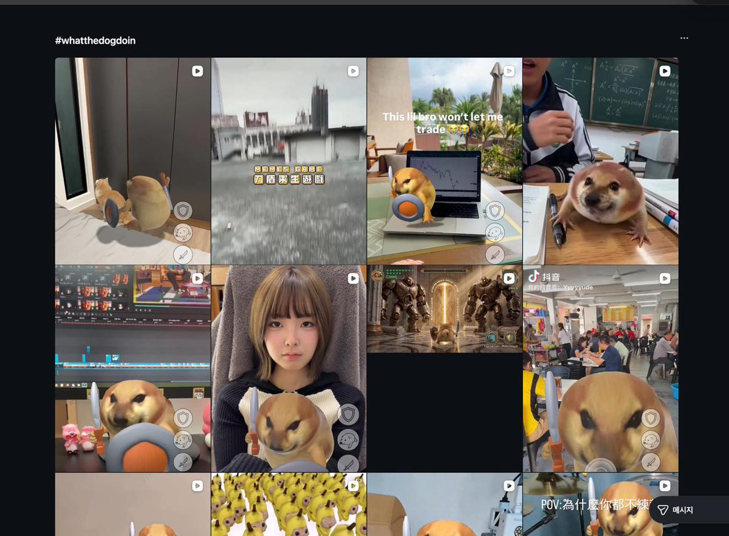Click reel icon on the girl with bangs post
The width and height of the screenshot is (729, 536).
click(353, 279)
